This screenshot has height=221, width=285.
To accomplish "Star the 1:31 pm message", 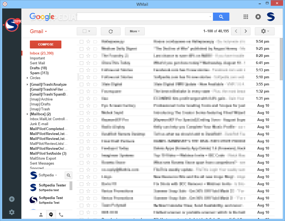I will click(88, 98).
